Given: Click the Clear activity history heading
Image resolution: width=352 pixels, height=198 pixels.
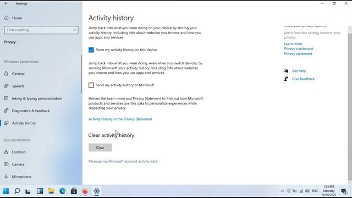Looking at the screenshot, I should click(x=111, y=135).
